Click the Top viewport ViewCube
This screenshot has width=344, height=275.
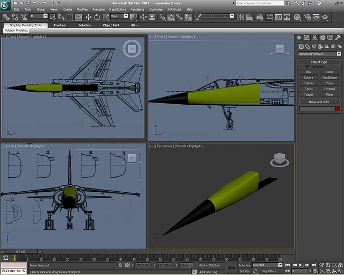pos(132,49)
